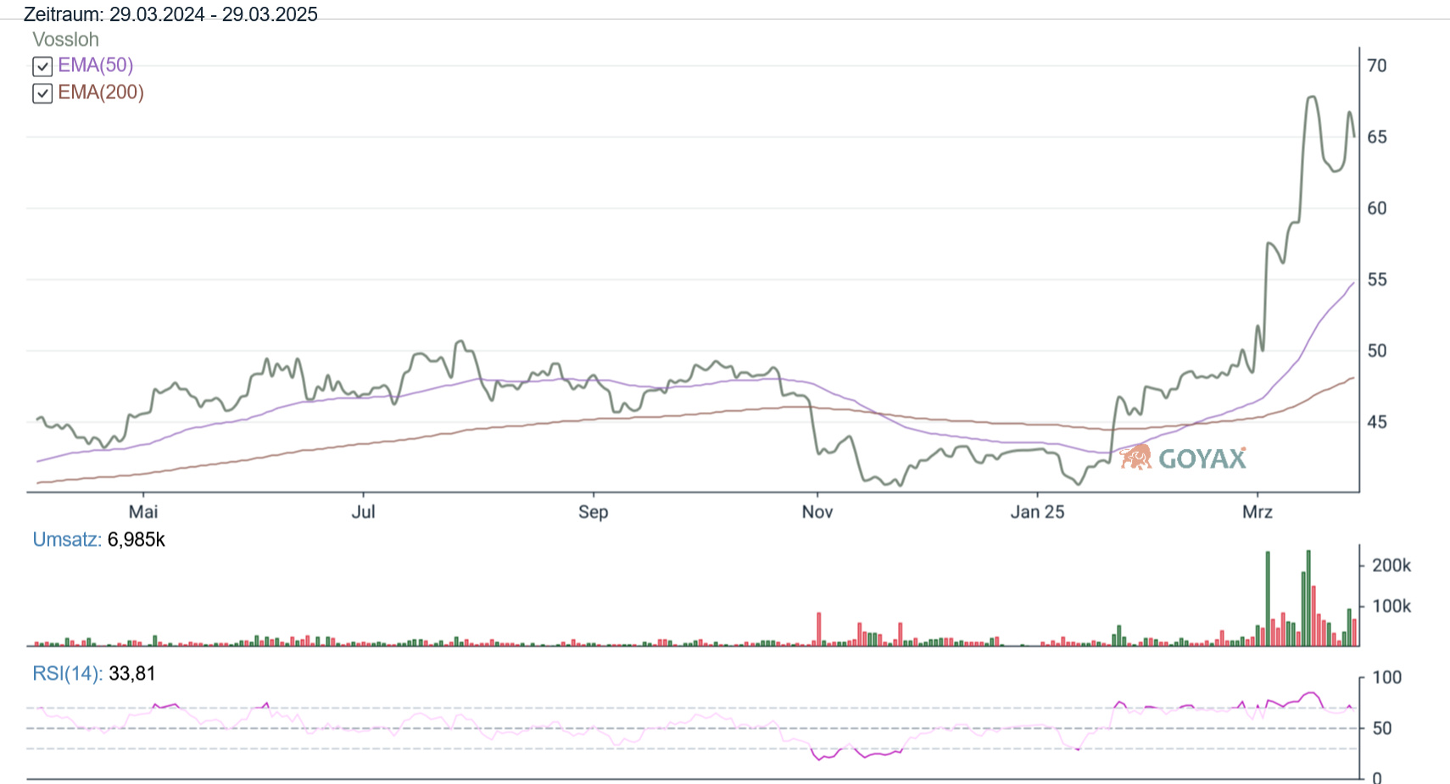Click the 55 price axis value
Screen dimensions: 1450x784
point(1377,280)
